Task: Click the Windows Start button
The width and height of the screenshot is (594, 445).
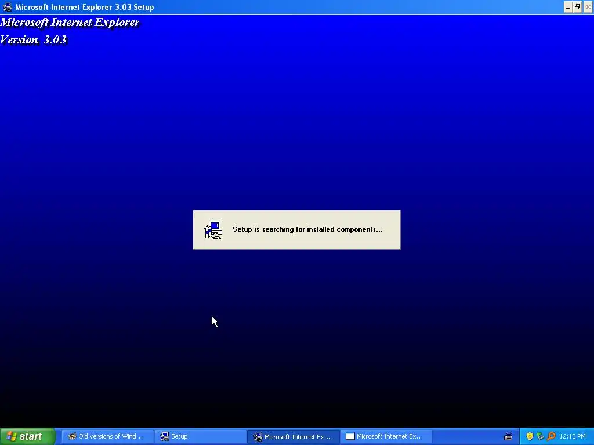Action: pos(27,436)
